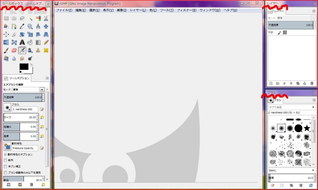Select the Alignment tool
Image resolution: width=318 pixels, height=190 pixels.
(6, 34)
